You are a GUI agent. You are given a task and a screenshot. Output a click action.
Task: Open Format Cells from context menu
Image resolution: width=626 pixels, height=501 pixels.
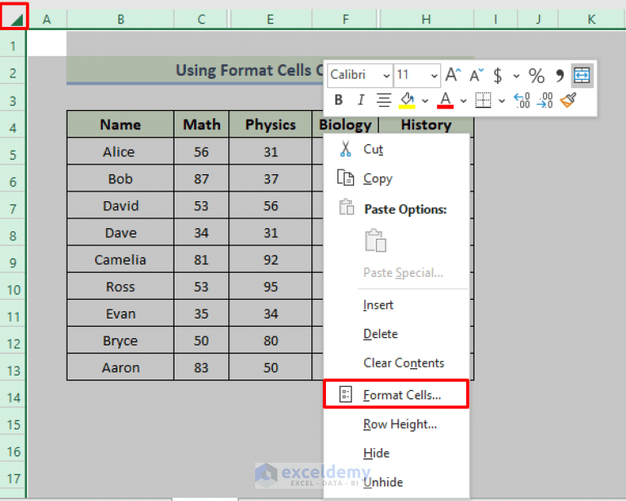click(396, 394)
